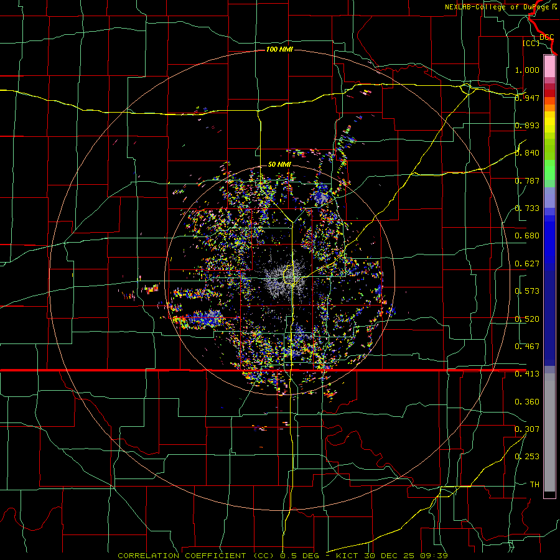560x560 pixels.
Task: Click the Correlation Coefficient caption at bottom
Action: tap(282, 556)
